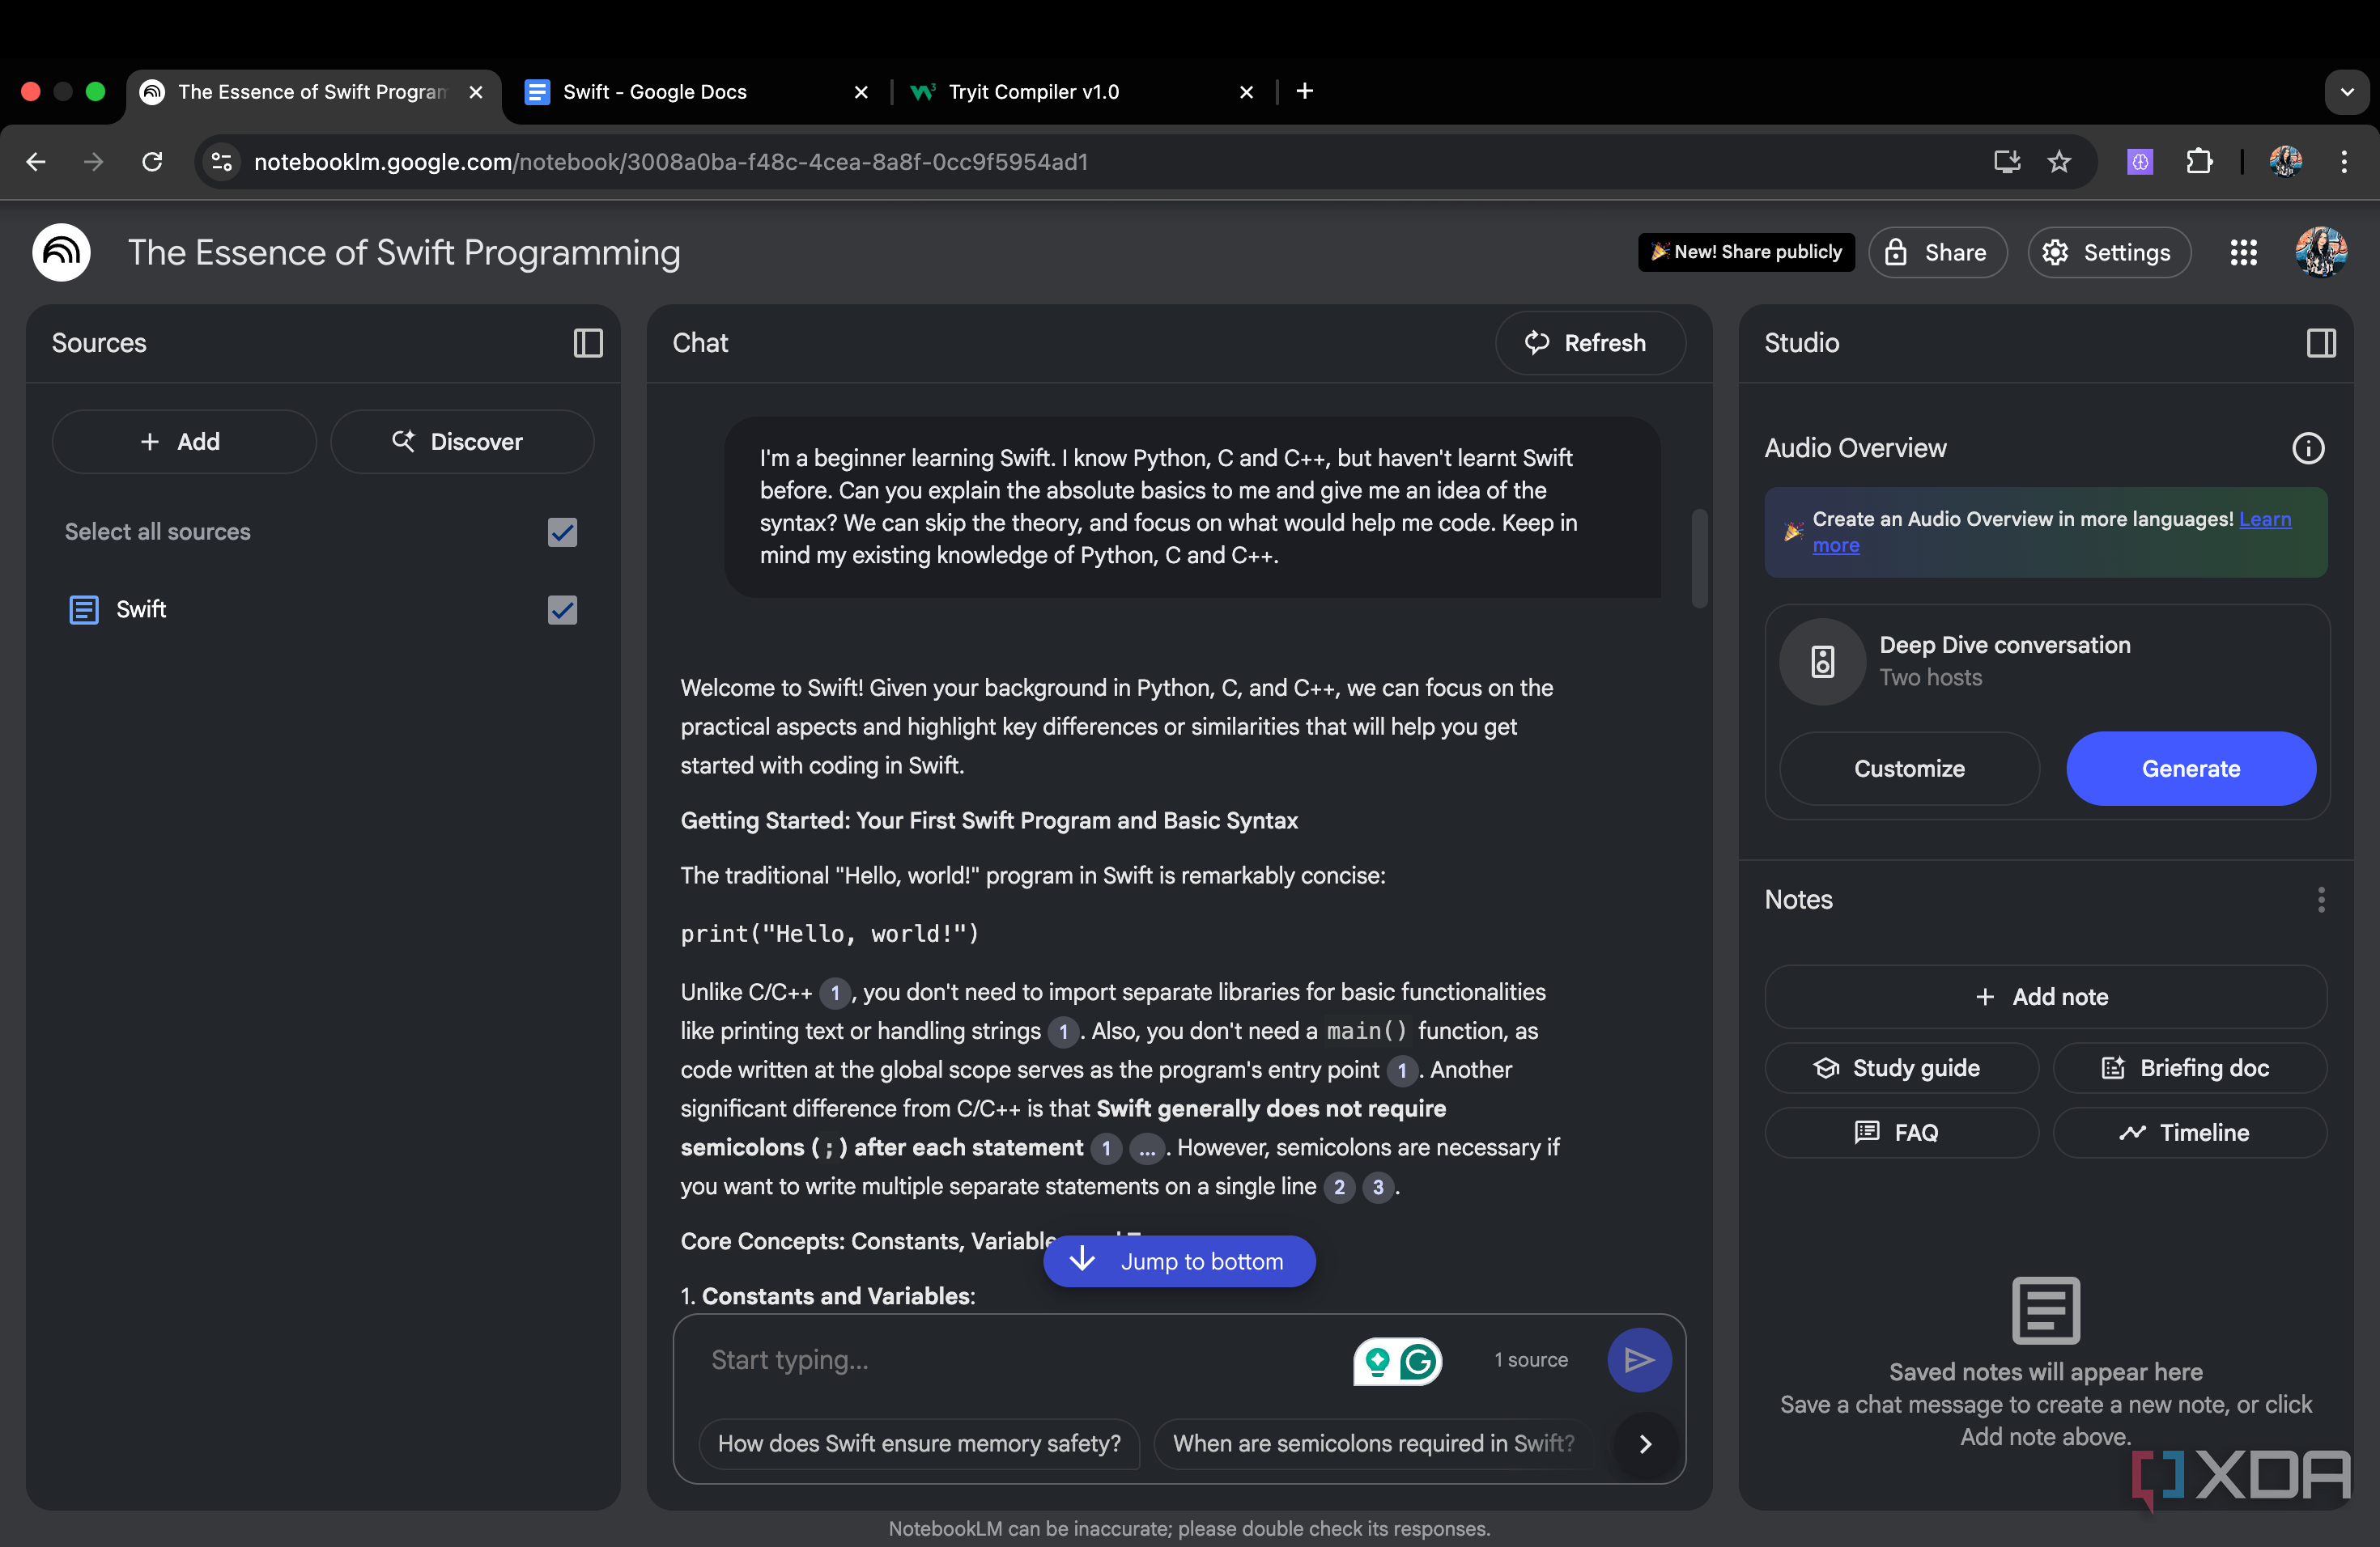Uncheck Select all sources checkbox
Viewport: 2380px width, 1547px height.
tap(562, 532)
